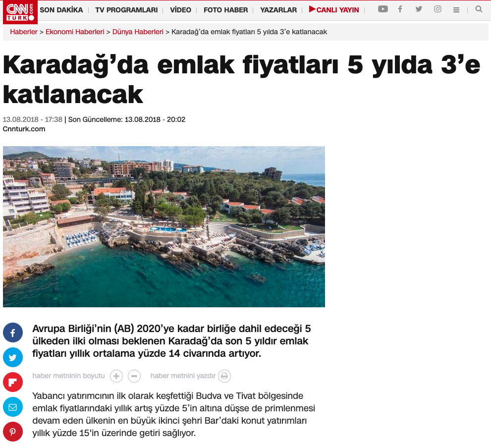Go to SON DAKİKA menu
491x444 pixels.
[61, 10]
